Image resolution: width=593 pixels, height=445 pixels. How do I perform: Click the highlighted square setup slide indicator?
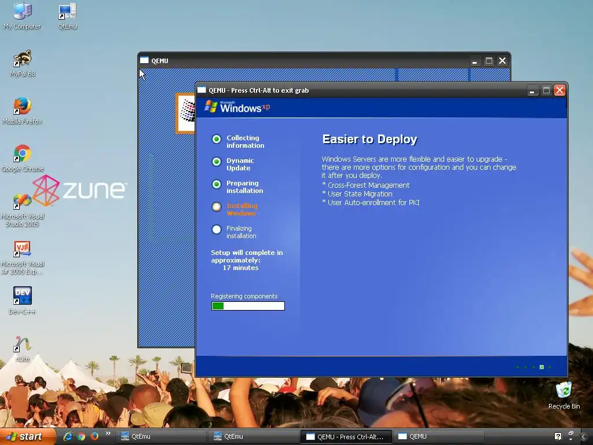click(x=541, y=367)
